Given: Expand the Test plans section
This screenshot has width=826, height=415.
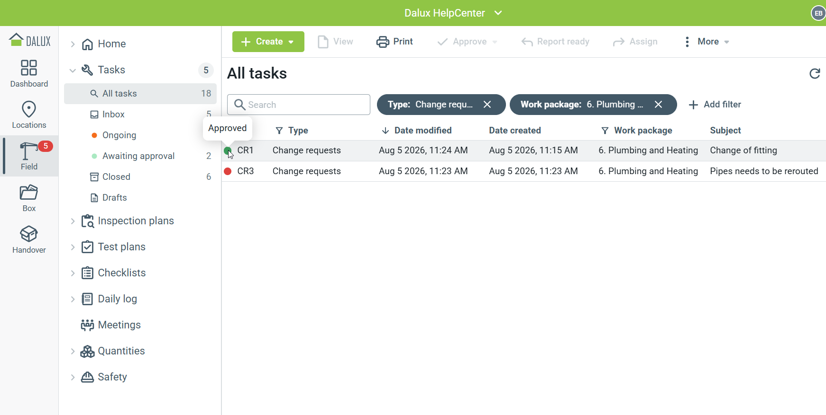Looking at the screenshot, I should pyautogui.click(x=73, y=247).
